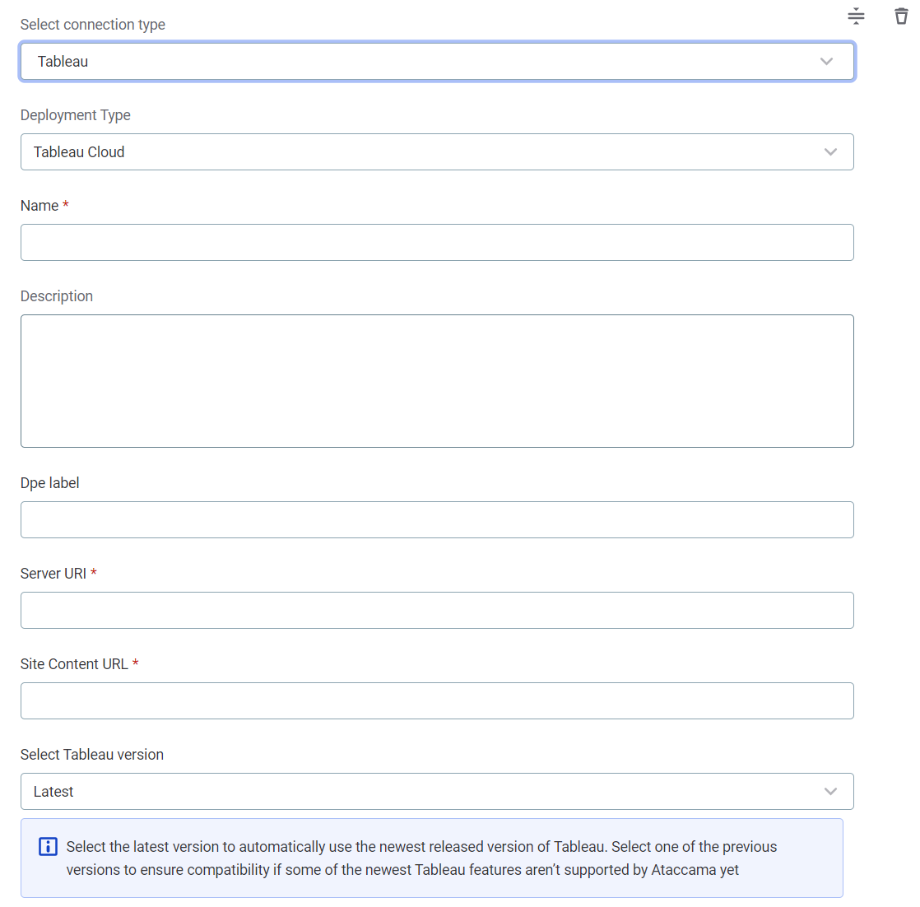Click the collapse section icon

tap(856, 16)
